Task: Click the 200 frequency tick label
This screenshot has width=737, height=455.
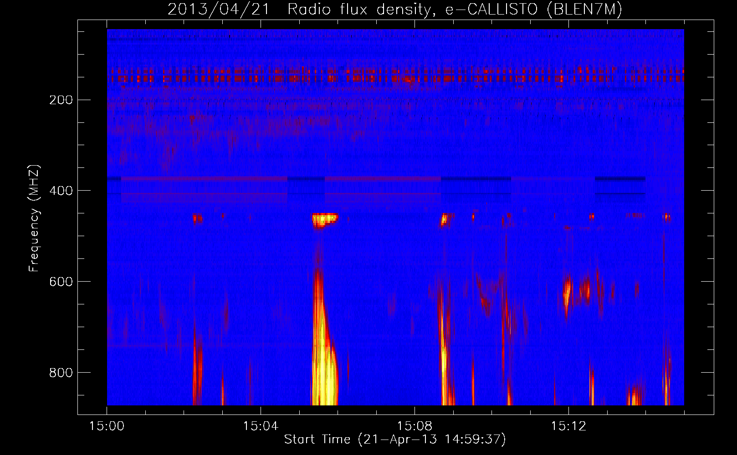Action: (61, 100)
